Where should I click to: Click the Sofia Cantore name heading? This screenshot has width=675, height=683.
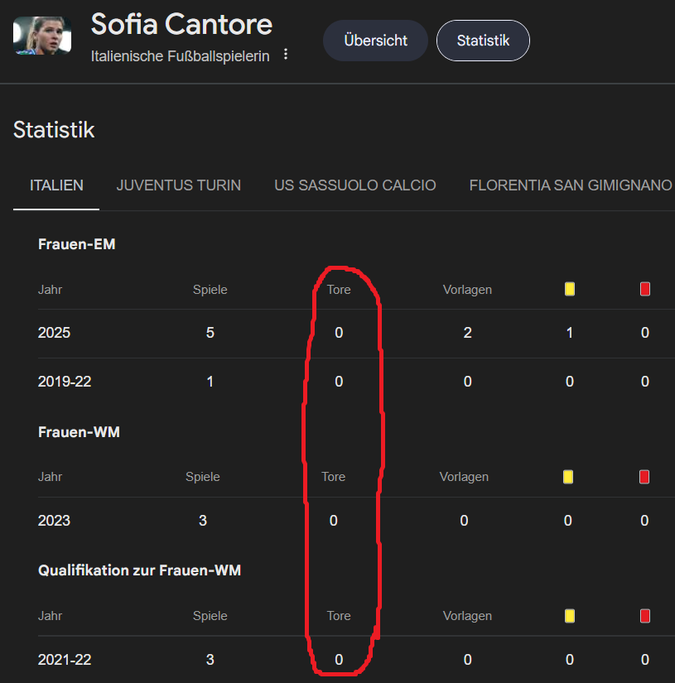coord(181,24)
